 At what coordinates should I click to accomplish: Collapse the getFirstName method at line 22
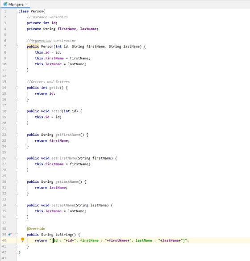[x=17, y=135]
